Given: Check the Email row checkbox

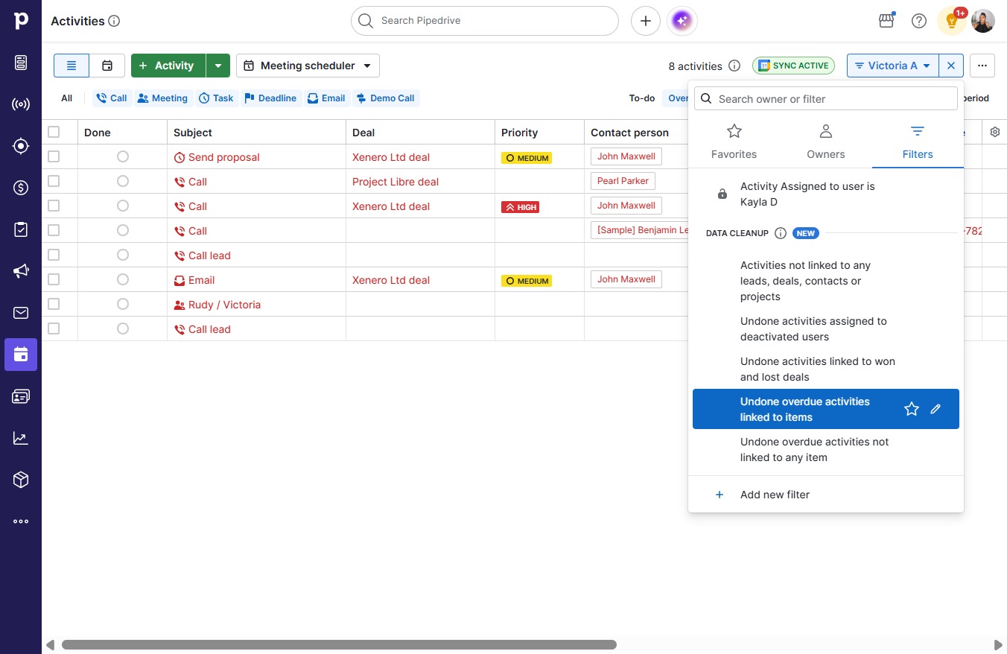Looking at the screenshot, I should click(x=54, y=279).
